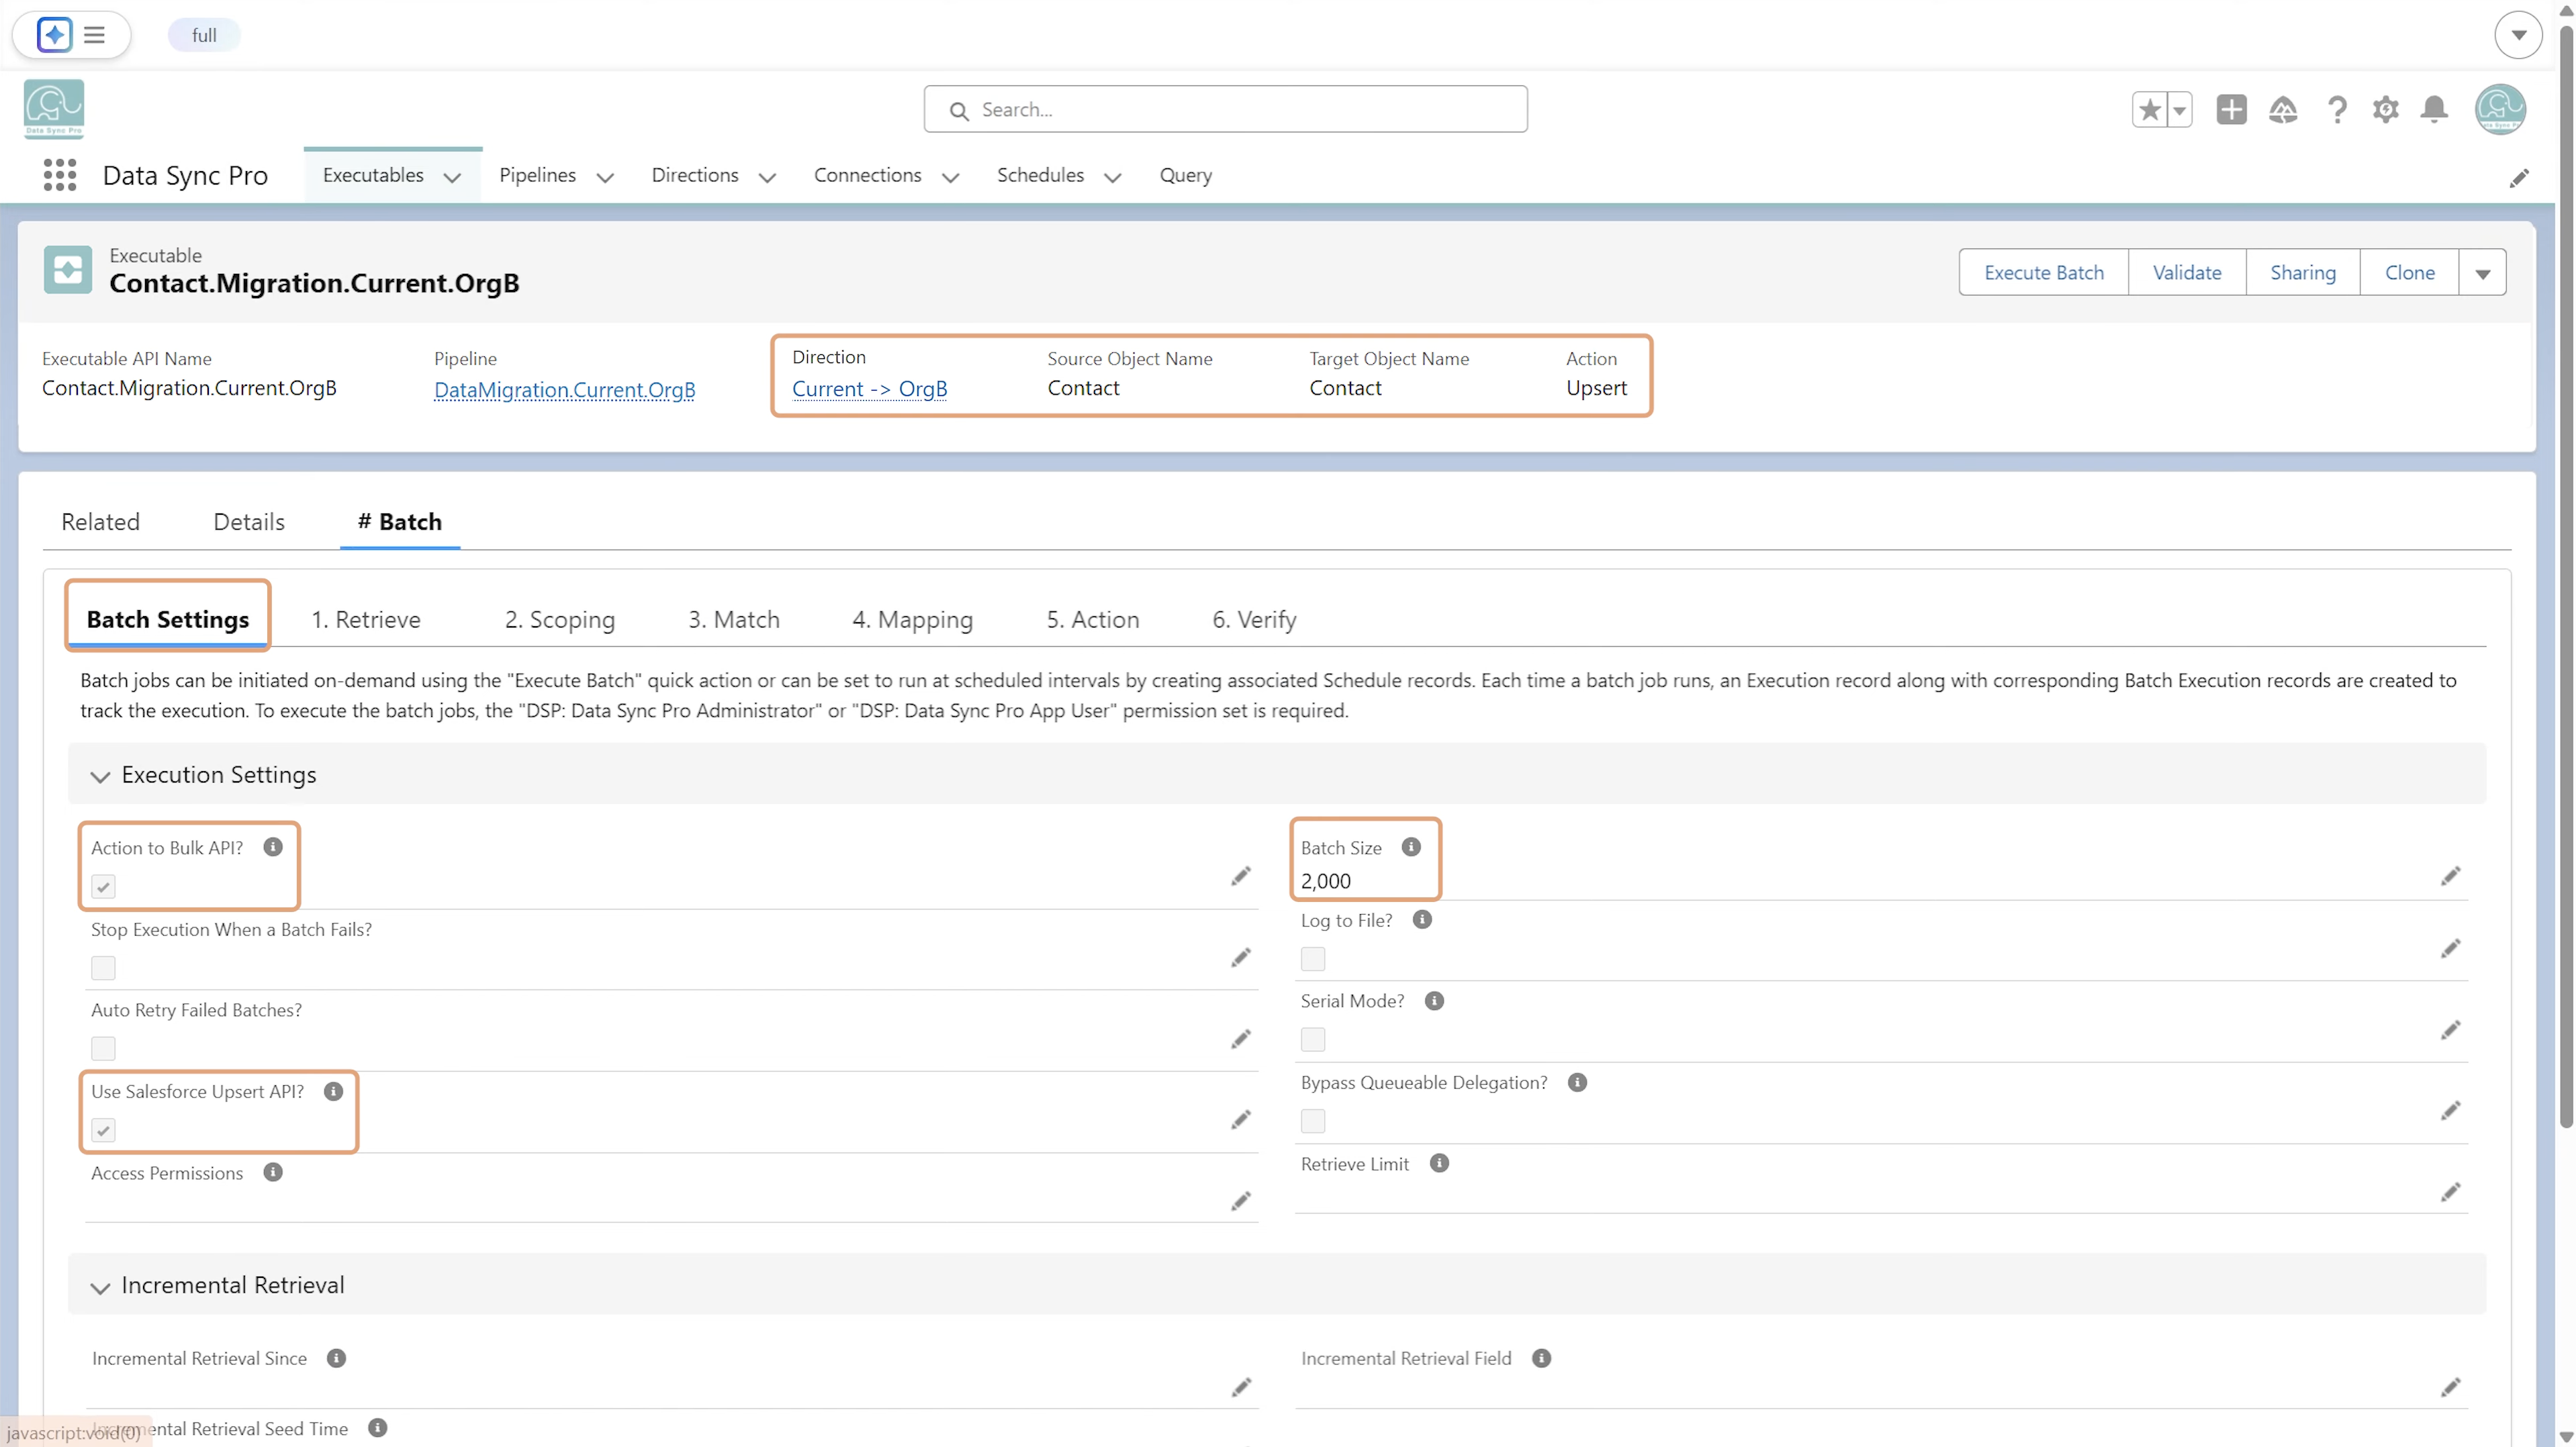Open the global actions plus icon
2576x1447 pixels.
pyautogui.click(x=2231, y=109)
